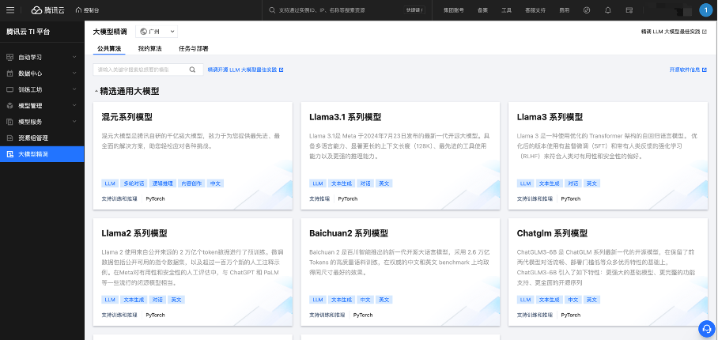Screen dimensions: 718x340
Task: Open the 广州 region dropdown
Action: tap(157, 32)
